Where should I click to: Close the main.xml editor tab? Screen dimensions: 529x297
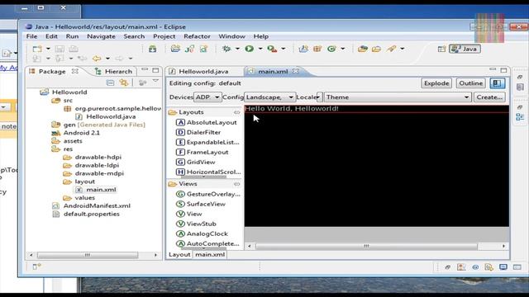(296, 71)
